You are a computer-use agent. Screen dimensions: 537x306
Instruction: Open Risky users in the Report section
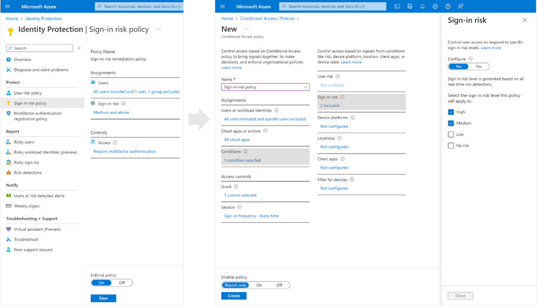coord(24,142)
